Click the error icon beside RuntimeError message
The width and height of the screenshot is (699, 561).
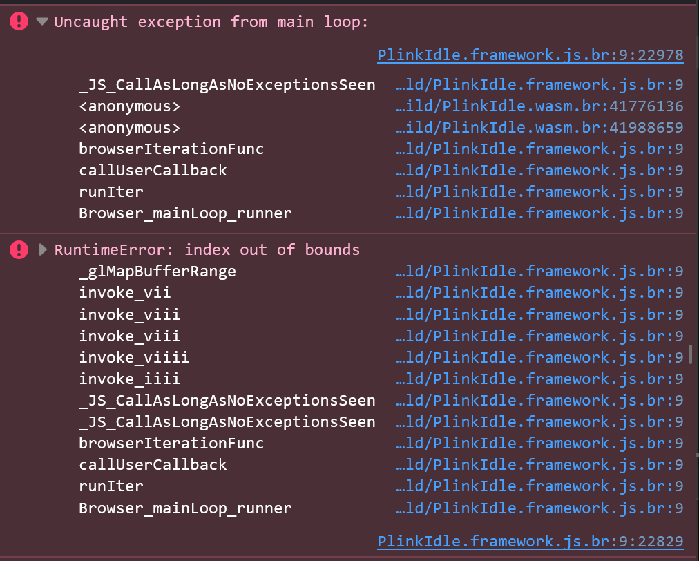[19, 249]
